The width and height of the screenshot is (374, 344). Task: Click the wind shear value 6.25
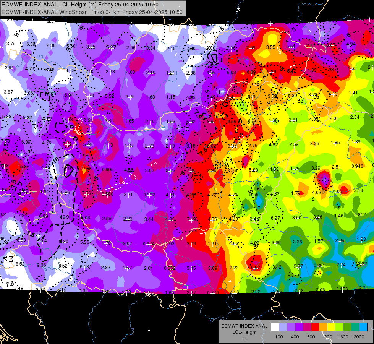(x=252, y=96)
